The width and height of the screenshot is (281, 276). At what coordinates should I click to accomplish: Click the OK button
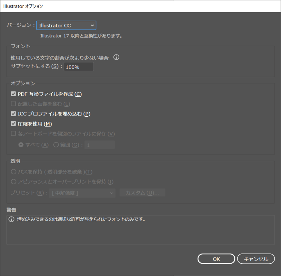click(216, 259)
